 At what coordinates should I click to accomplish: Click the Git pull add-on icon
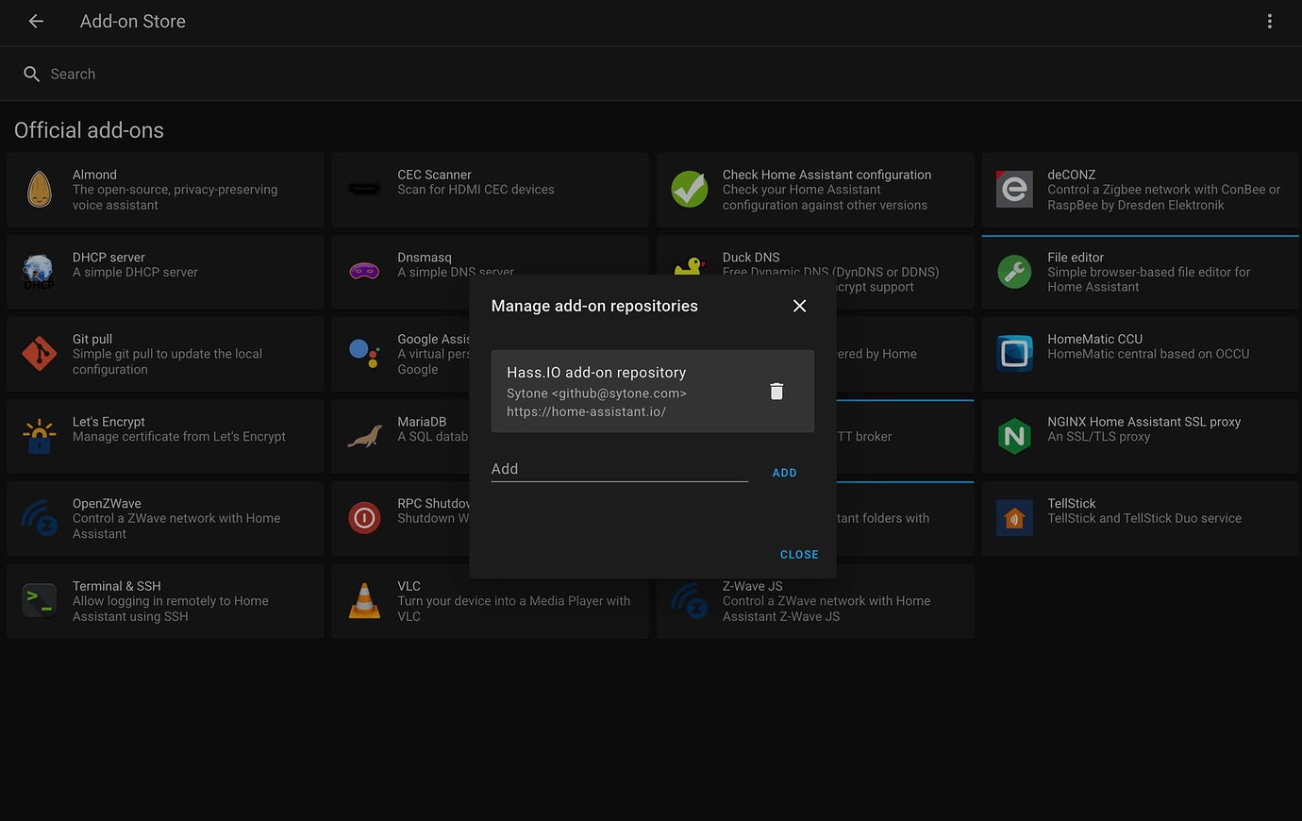click(40, 354)
